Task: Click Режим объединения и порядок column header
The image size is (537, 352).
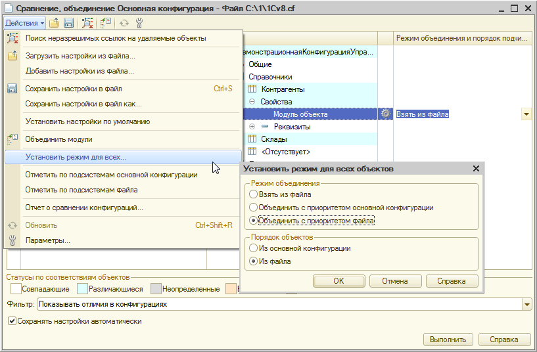Action: [463, 38]
